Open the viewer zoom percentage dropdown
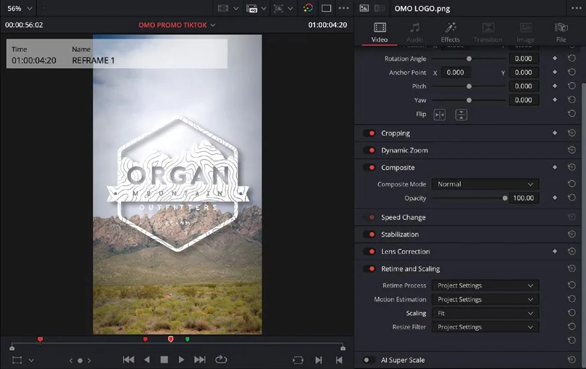The width and height of the screenshot is (586, 369). click(x=20, y=8)
